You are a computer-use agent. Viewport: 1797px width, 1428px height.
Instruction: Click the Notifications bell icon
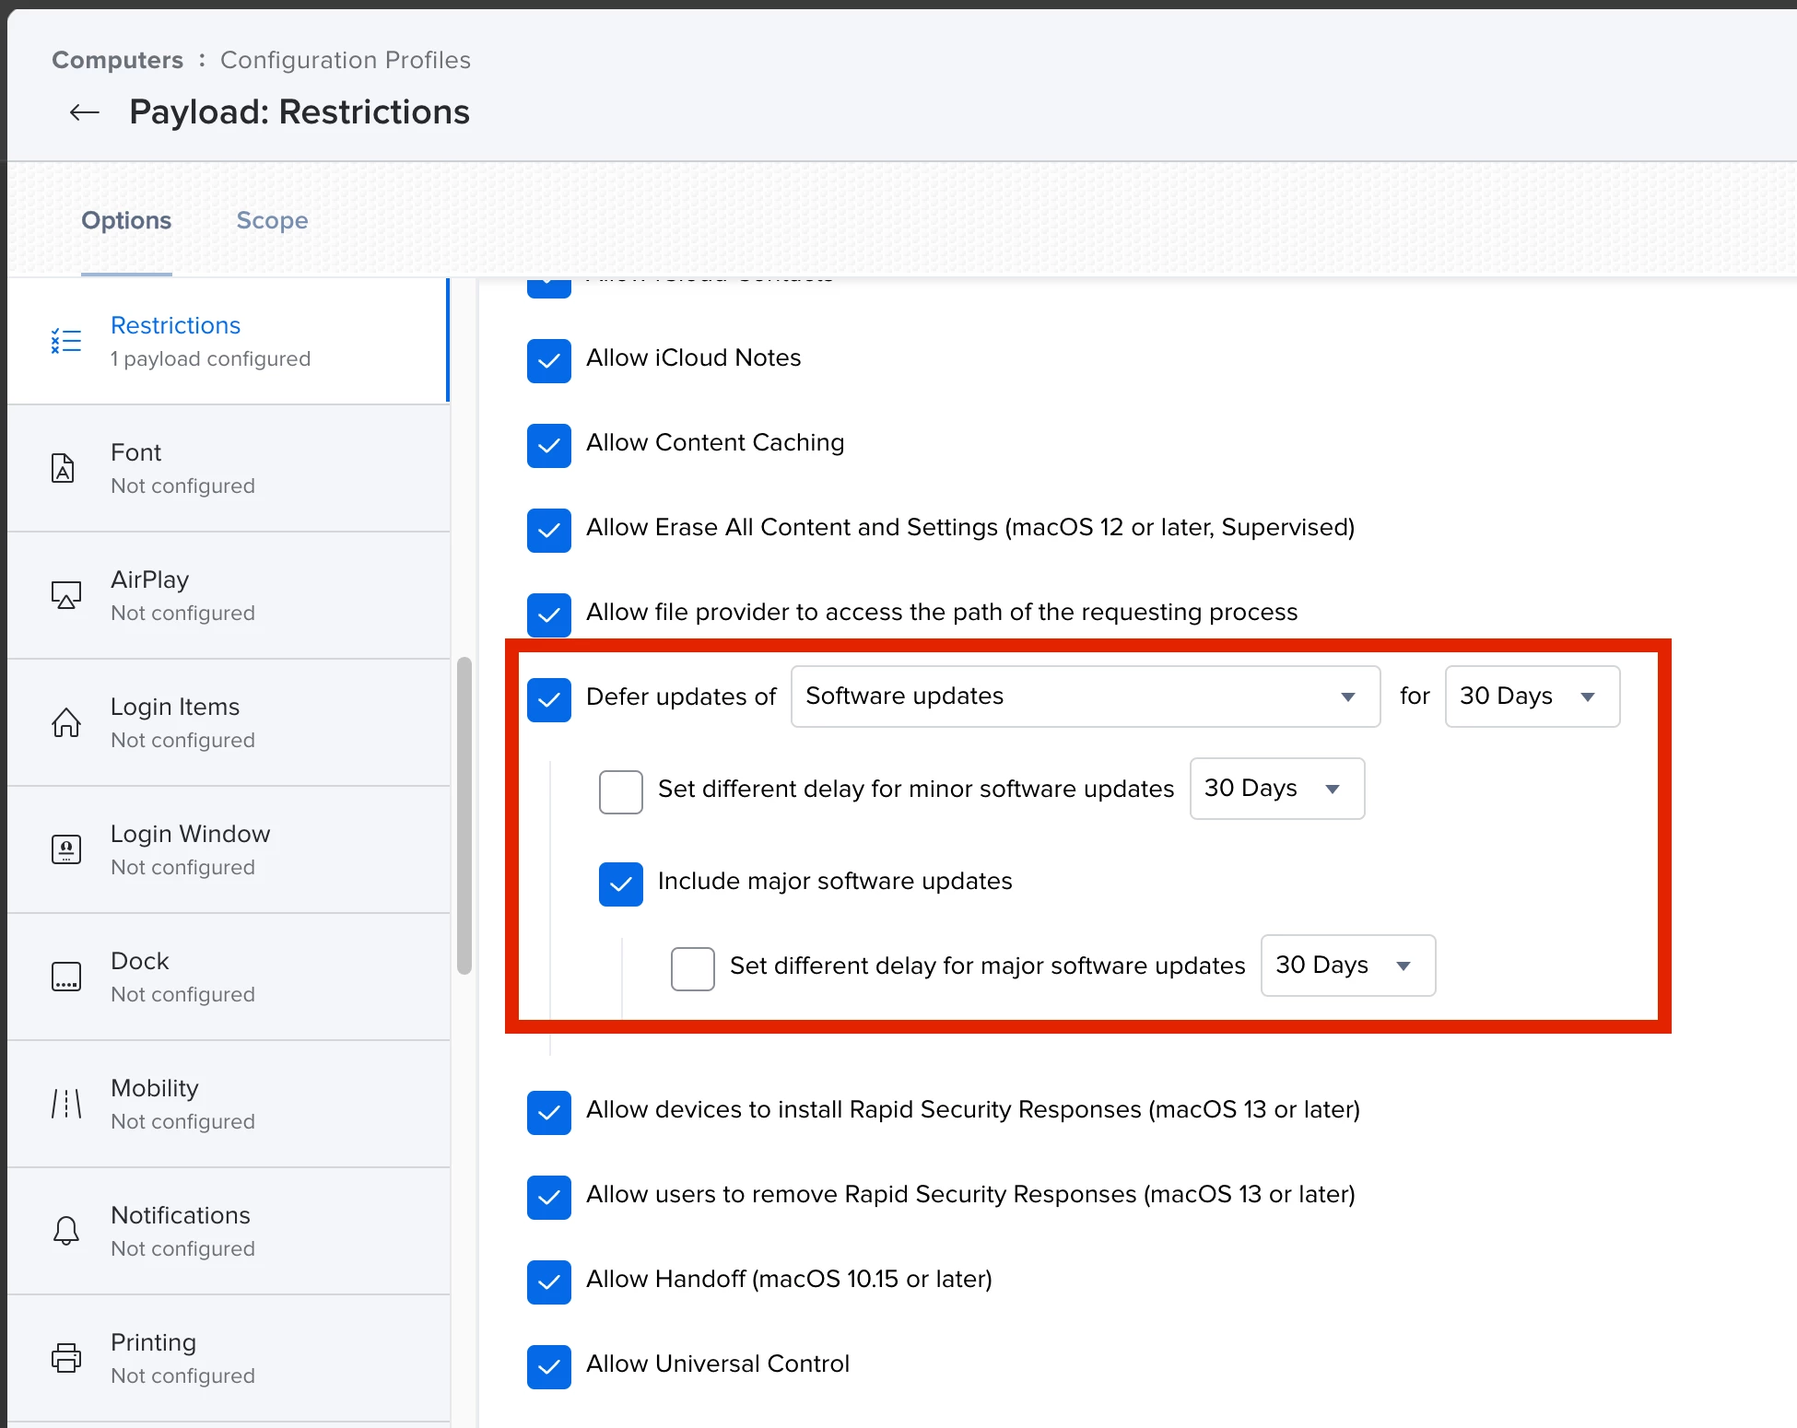tap(65, 1231)
